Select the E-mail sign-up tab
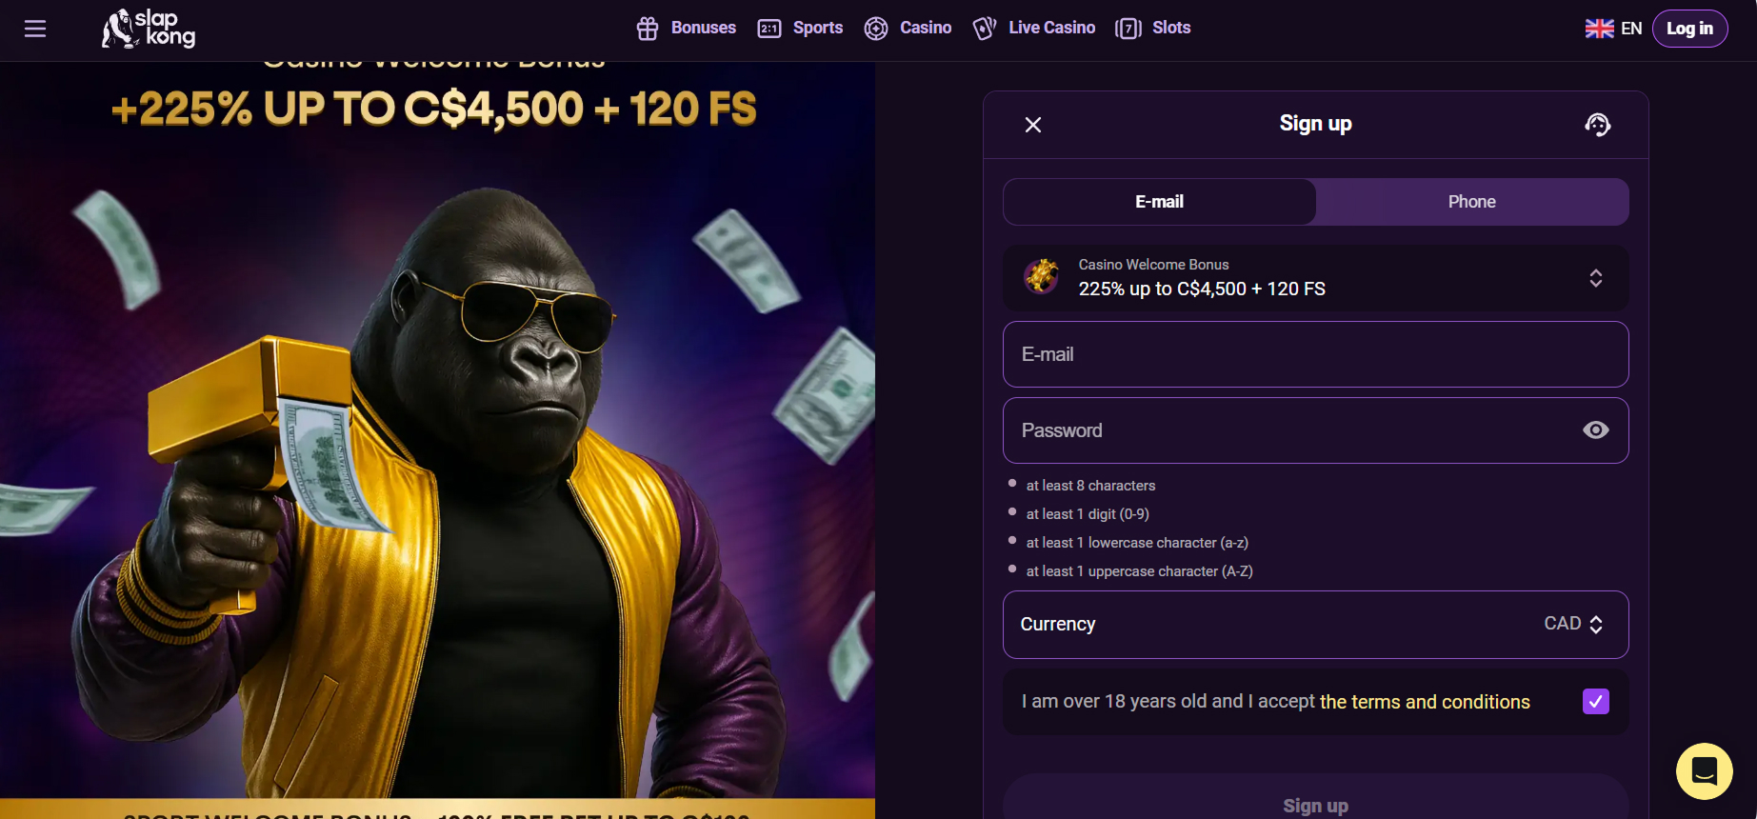This screenshot has height=819, width=1757. click(1160, 202)
